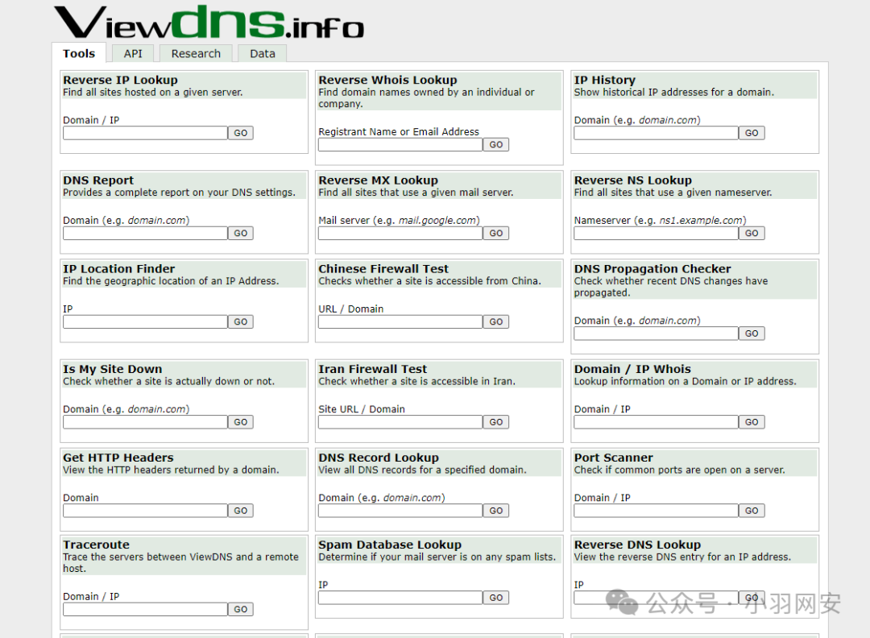The width and height of the screenshot is (870, 638).
Task: Click GO for Reverse IP Lookup
Action: pos(241,133)
